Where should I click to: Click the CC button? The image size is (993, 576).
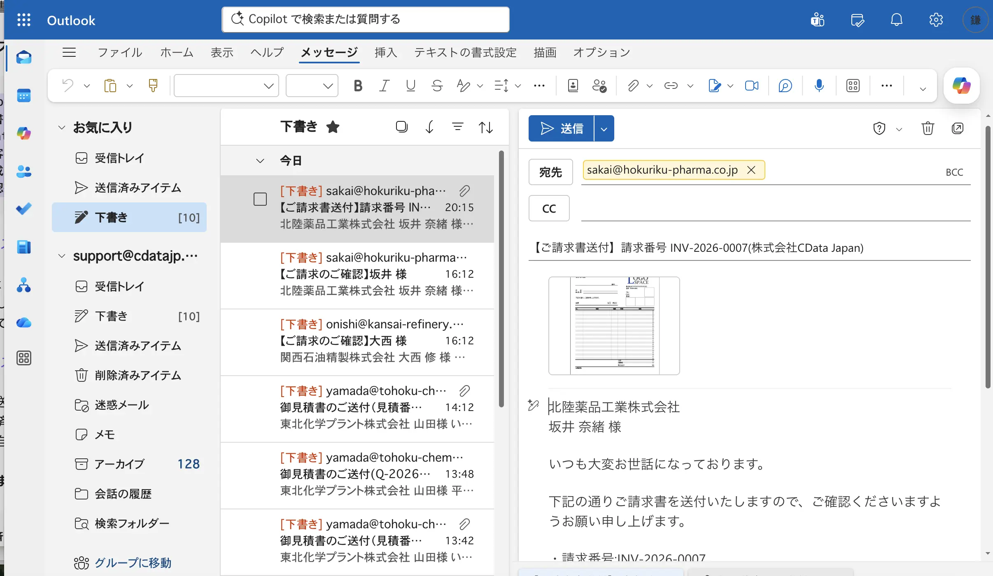coord(549,208)
